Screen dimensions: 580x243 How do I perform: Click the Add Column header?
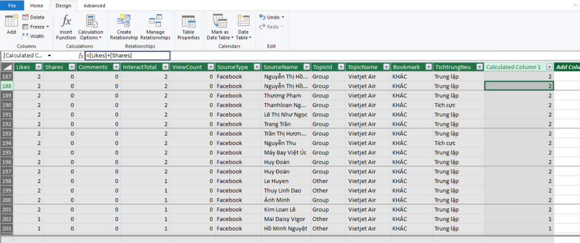point(567,67)
